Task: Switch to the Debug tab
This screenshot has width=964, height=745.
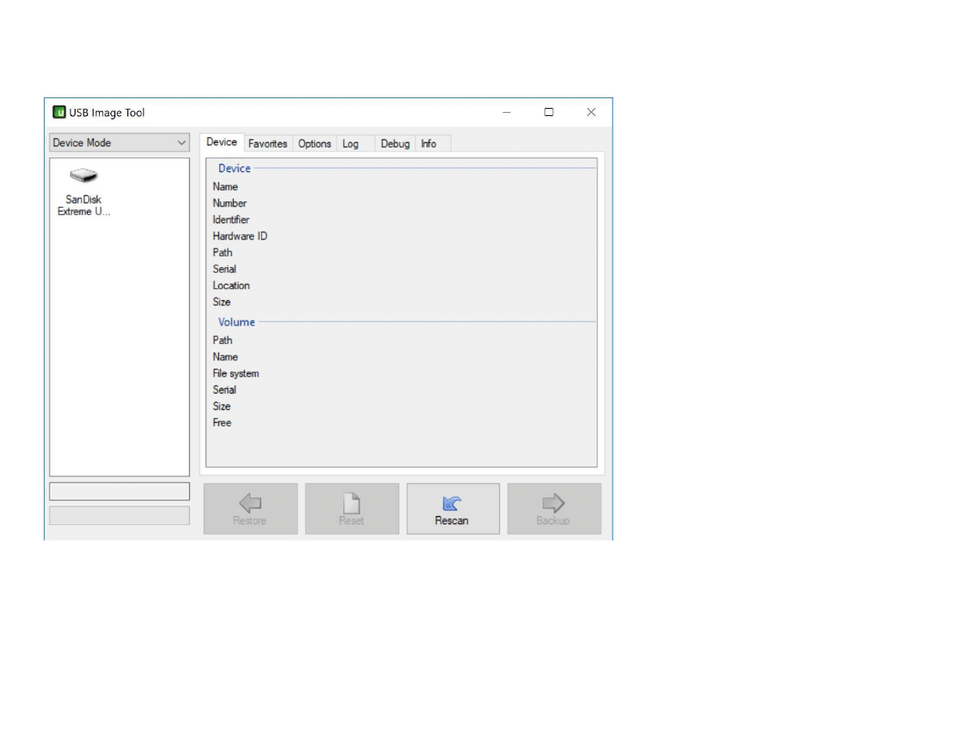Action: click(x=395, y=144)
